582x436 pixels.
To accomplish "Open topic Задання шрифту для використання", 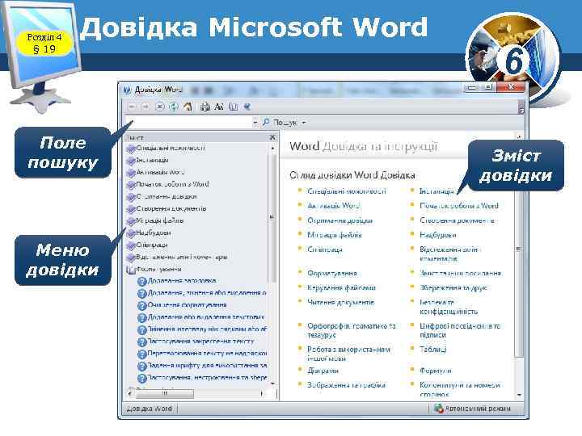I will [x=202, y=366].
